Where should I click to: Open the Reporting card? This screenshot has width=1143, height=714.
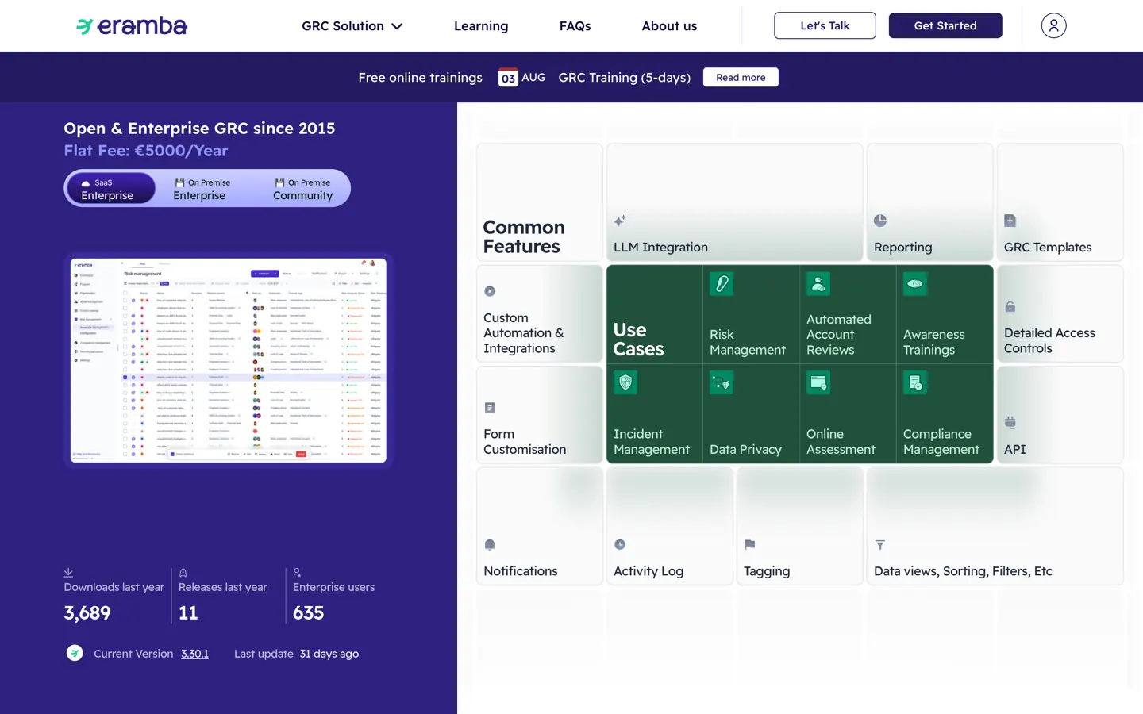(x=929, y=202)
